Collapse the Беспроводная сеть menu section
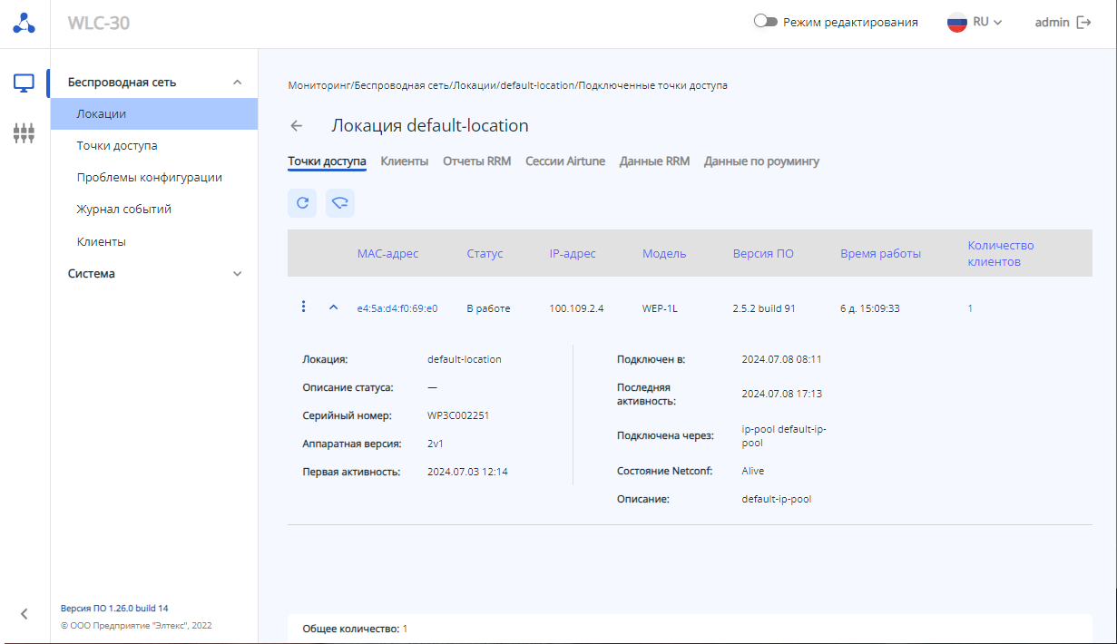This screenshot has height=644, width=1117. click(x=238, y=83)
